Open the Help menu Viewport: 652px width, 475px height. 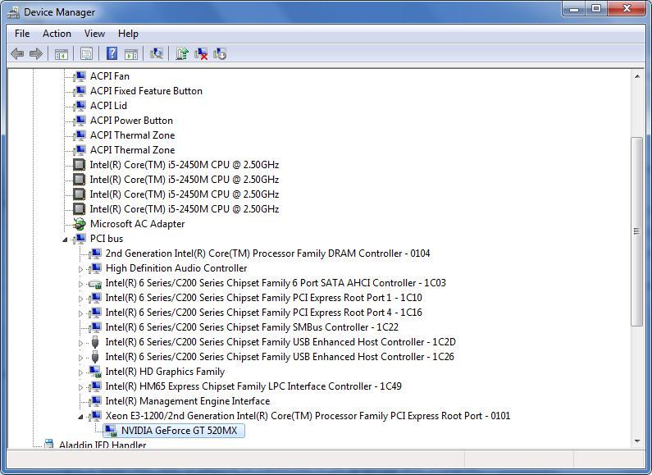coord(128,34)
